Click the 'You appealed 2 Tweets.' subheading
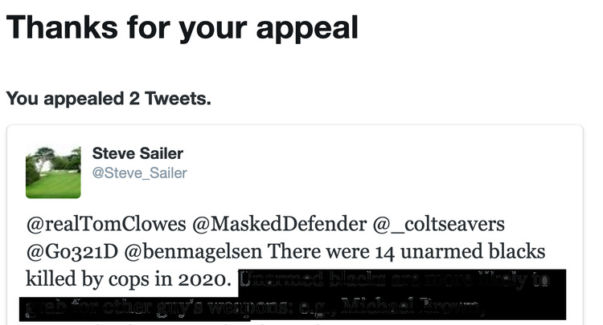The height and width of the screenshot is (325, 603). (109, 99)
